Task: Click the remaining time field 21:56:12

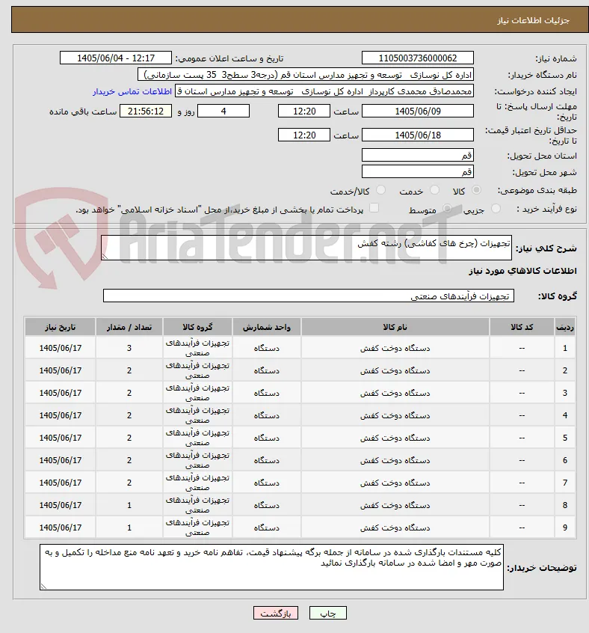Action: [146, 111]
